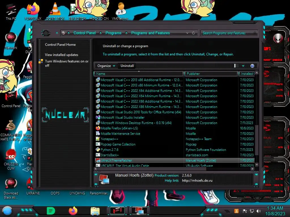Open Turn Windows features on or off
Image resolution: width=290 pixels, height=217 pixels.
click(x=67, y=63)
